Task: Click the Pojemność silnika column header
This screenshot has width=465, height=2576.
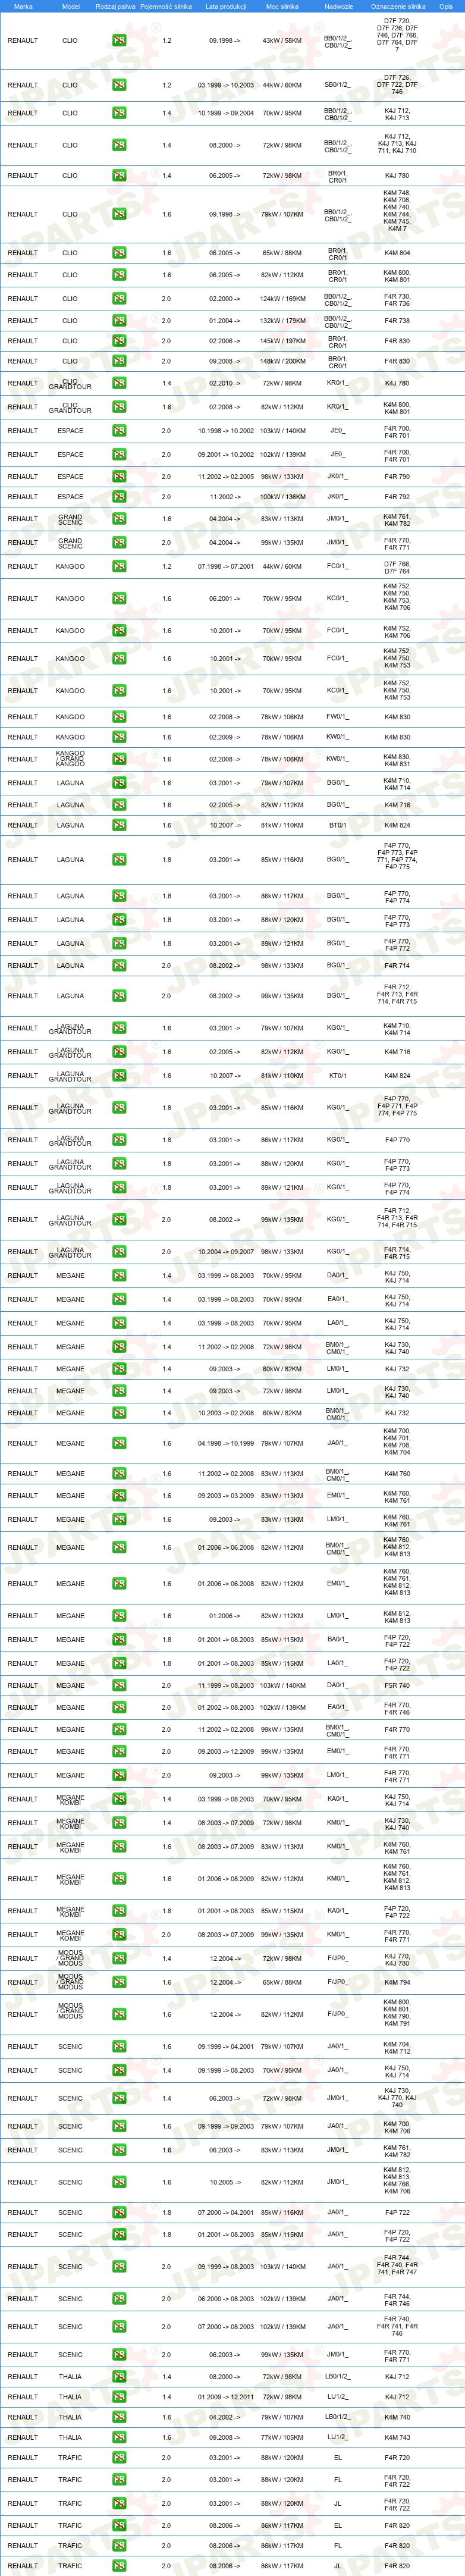Action: pos(166,6)
